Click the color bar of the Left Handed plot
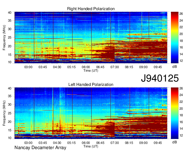Screen dimensions: 186x151 pos(175,113)
